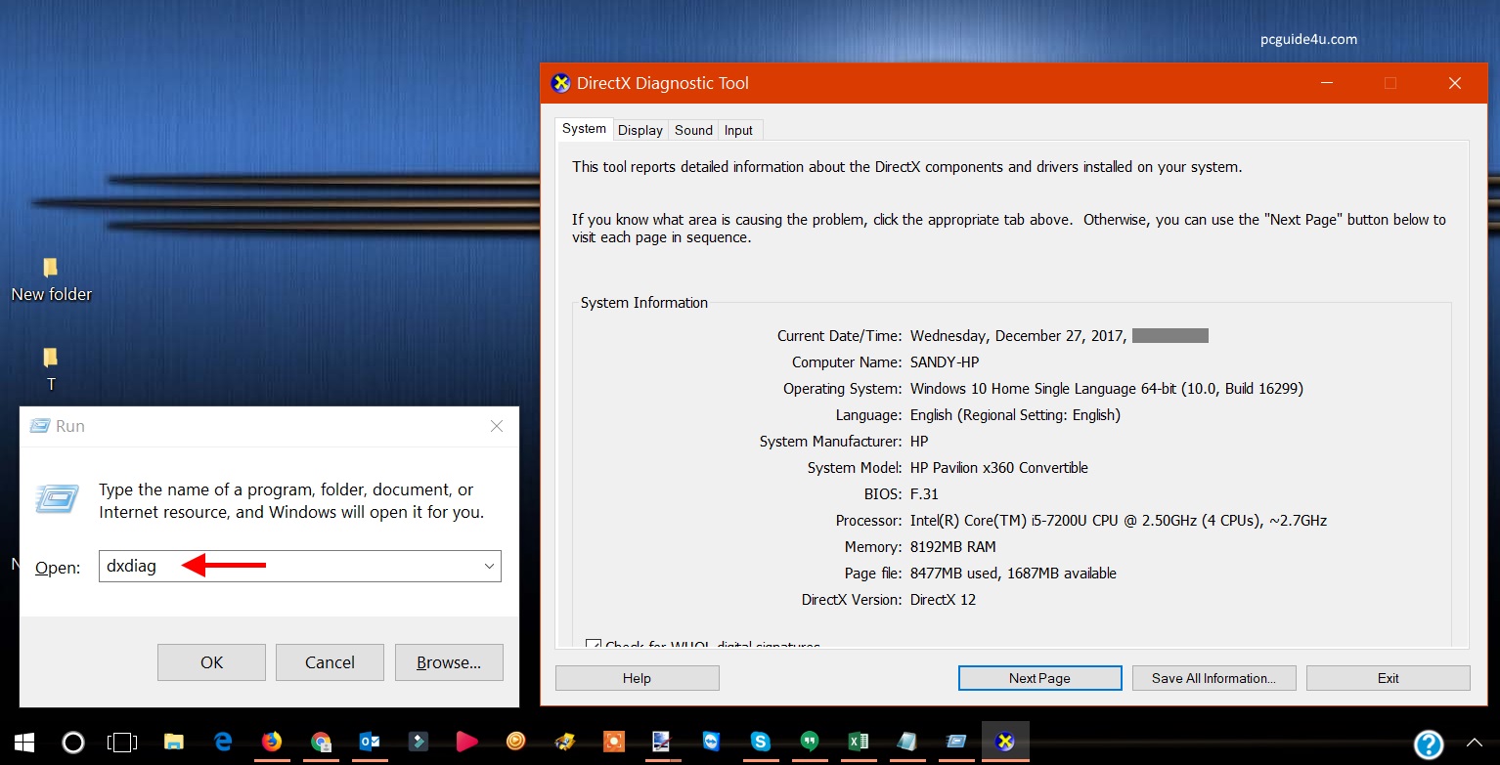Screen dimensions: 1500x765
Task: Open Google Hangouts from the taskbar
Action: click(810, 743)
